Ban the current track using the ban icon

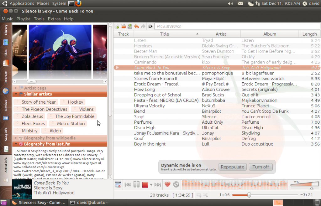coord(176,184)
